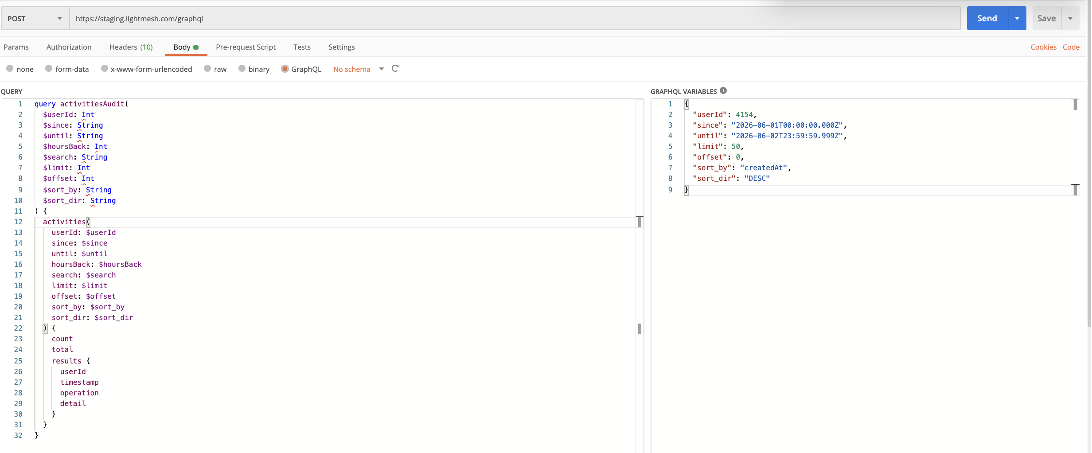Switch to Headers (10) tab

(131, 47)
